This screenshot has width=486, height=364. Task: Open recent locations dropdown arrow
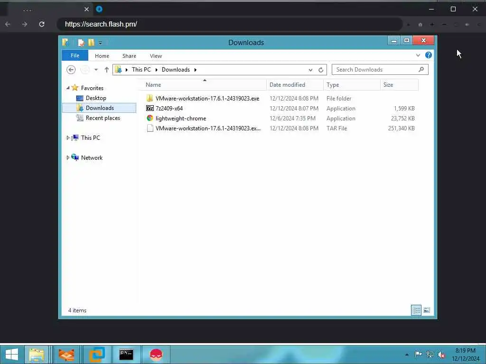(x=96, y=70)
